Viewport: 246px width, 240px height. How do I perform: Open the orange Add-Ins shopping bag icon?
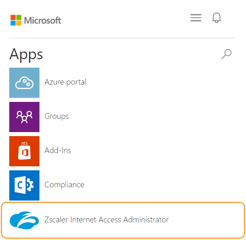pos(24,151)
